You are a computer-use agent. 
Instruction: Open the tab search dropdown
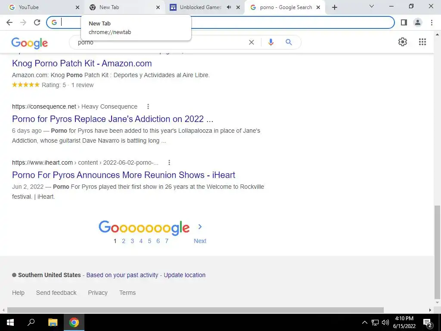pos(372,6)
